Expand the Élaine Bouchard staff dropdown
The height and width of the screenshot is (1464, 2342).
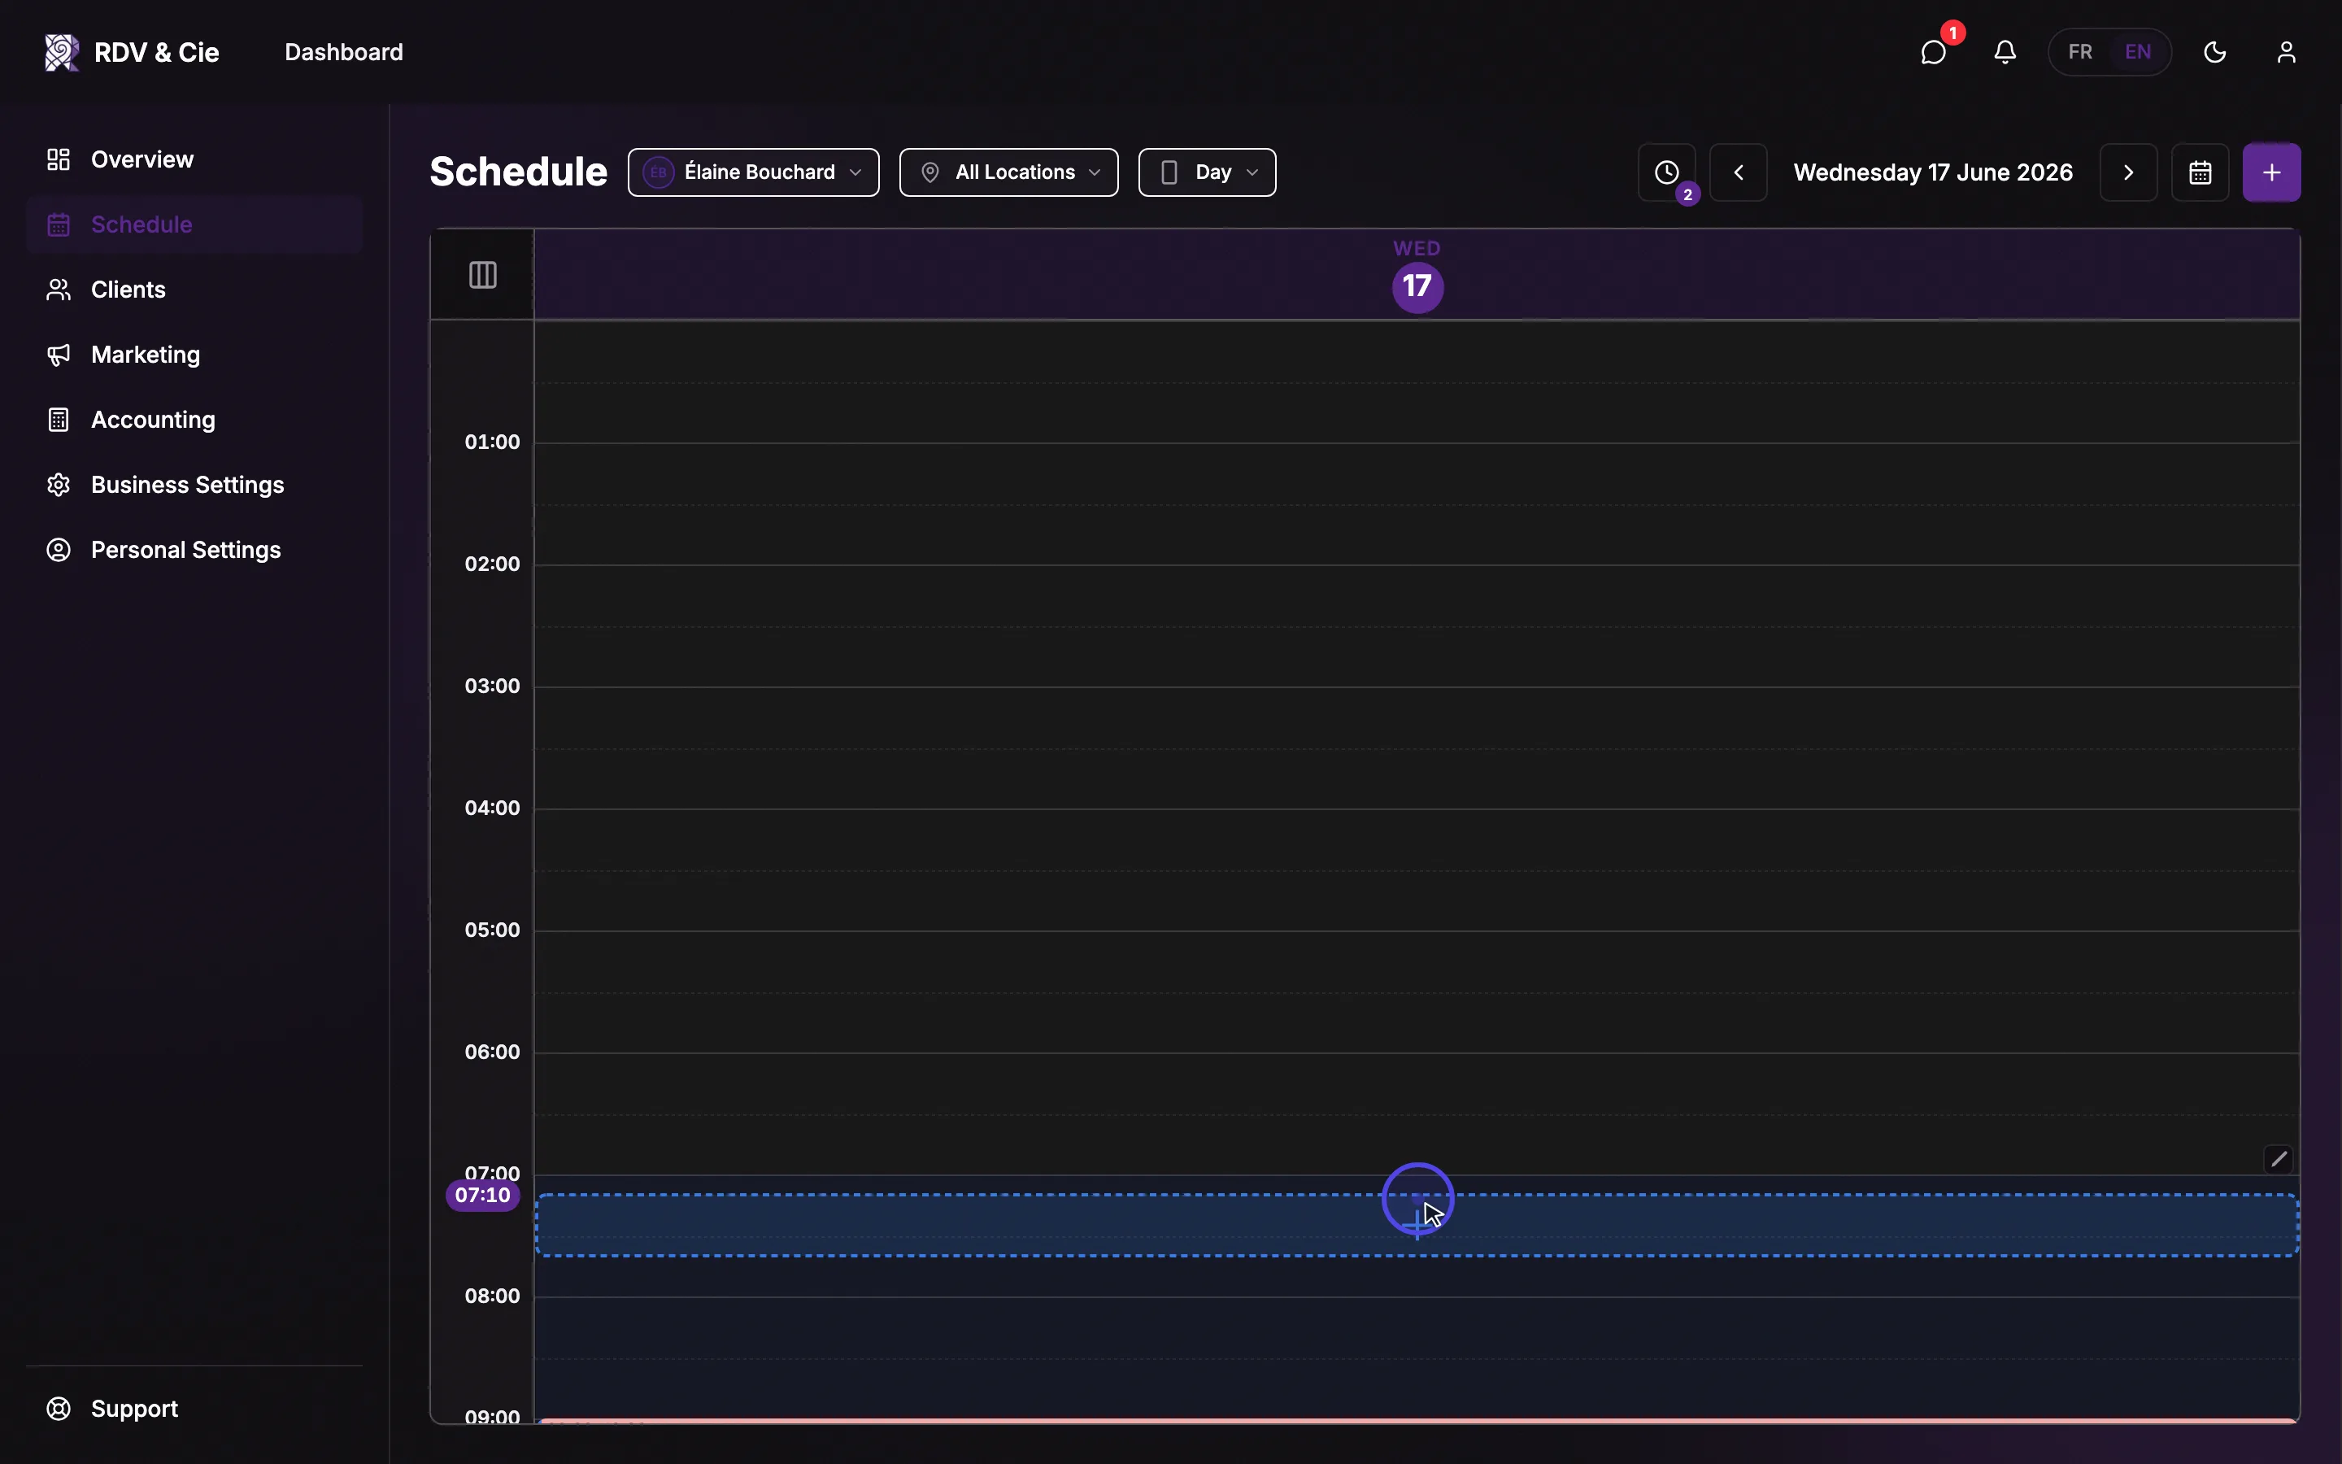pos(753,172)
